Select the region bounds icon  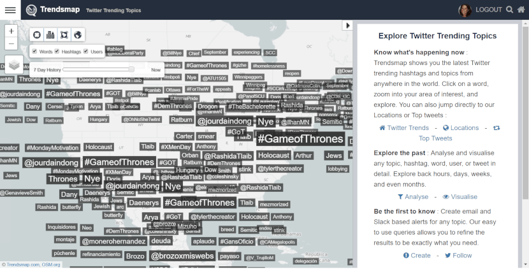coord(64,35)
